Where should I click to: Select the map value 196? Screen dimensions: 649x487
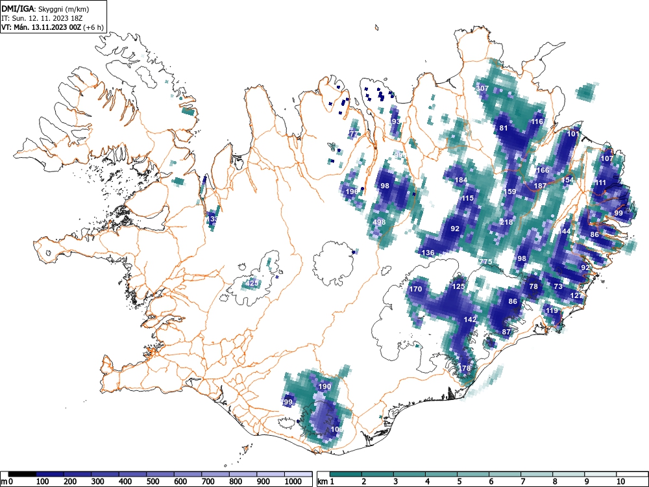(x=352, y=192)
